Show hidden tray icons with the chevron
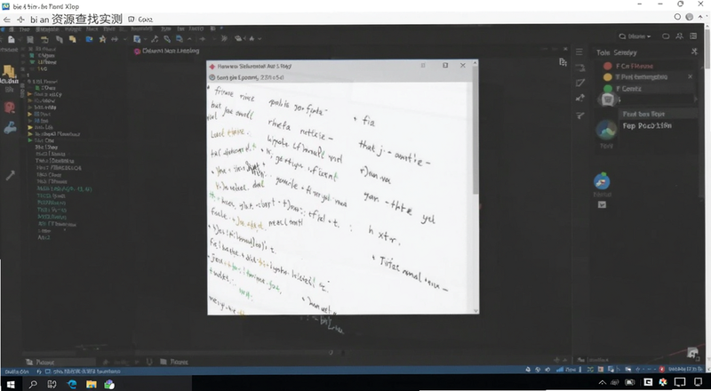The width and height of the screenshot is (711, 391). tap(603, 382)
